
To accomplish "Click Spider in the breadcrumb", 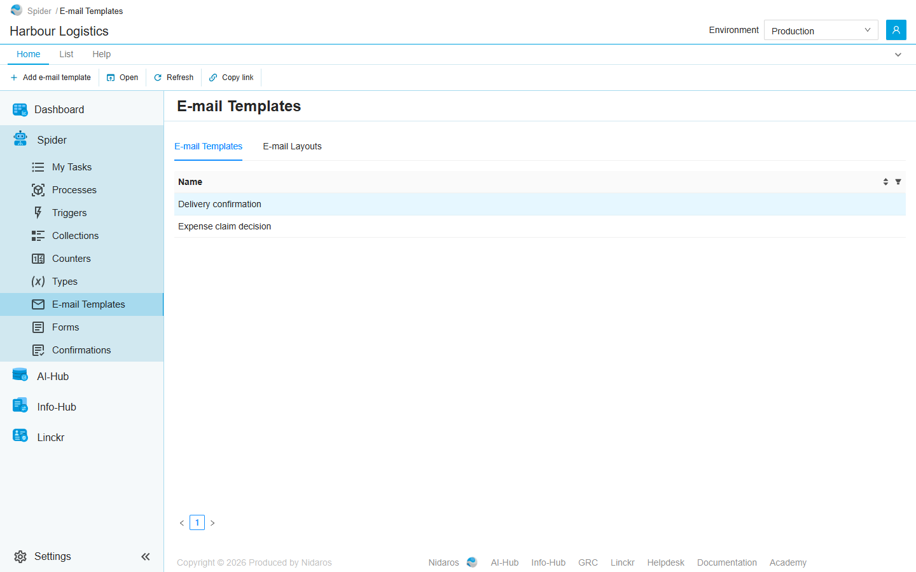I will pos(39,11).
